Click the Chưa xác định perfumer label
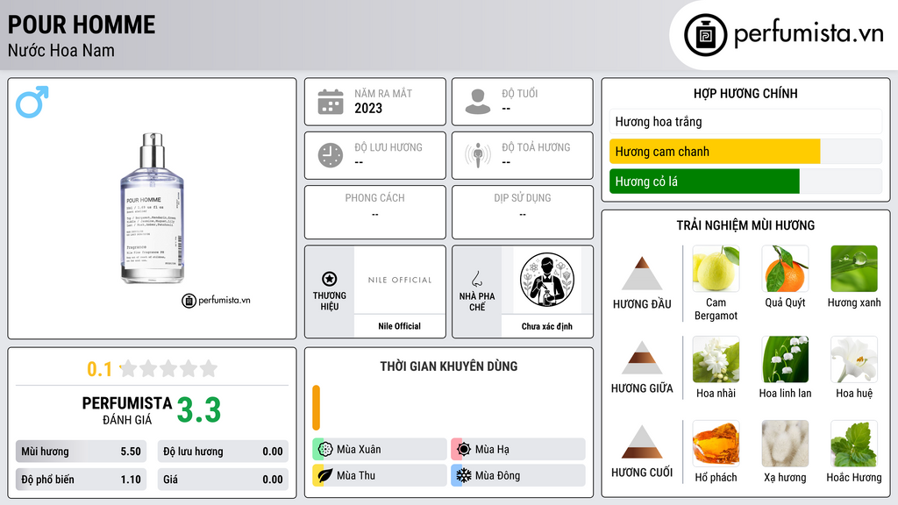 point(547,326)
